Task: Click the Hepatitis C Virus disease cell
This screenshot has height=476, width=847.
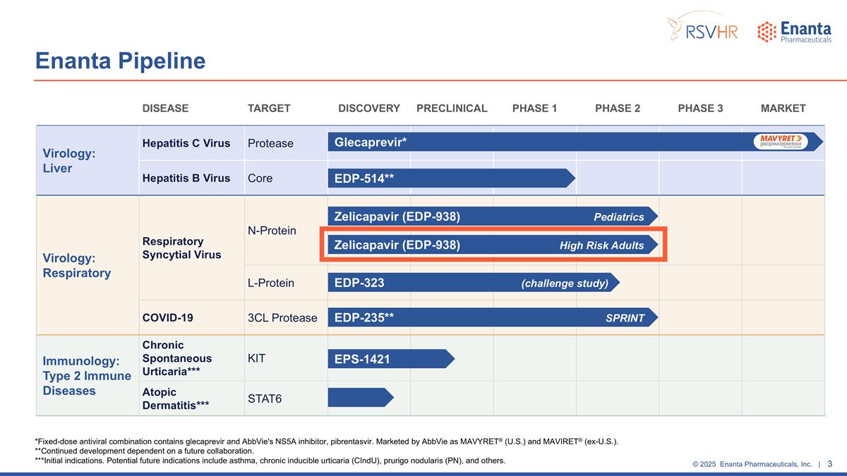Action: [186, 142]
